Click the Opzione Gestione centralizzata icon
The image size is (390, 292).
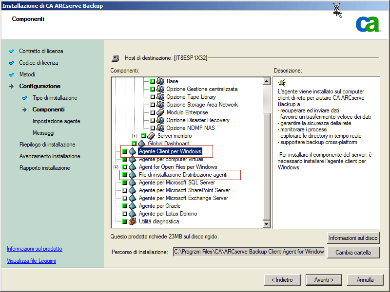160,89
